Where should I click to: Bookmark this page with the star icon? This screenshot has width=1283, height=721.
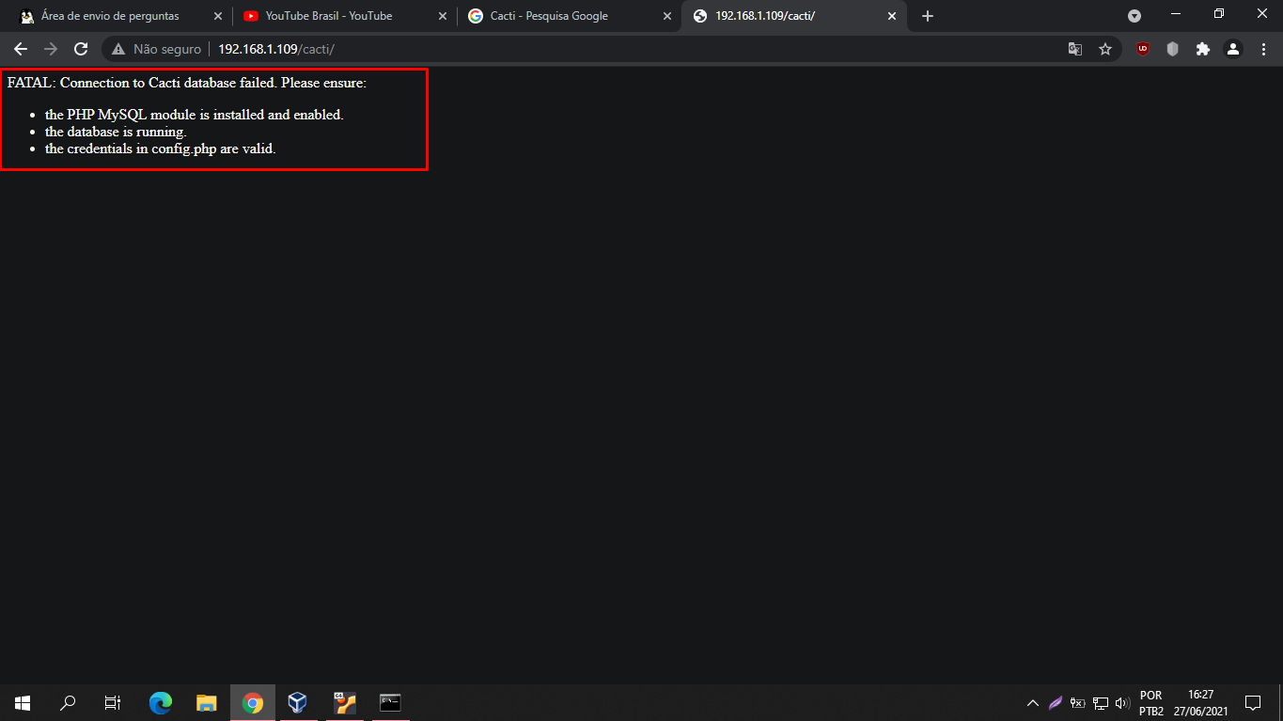coord(1105,49)
